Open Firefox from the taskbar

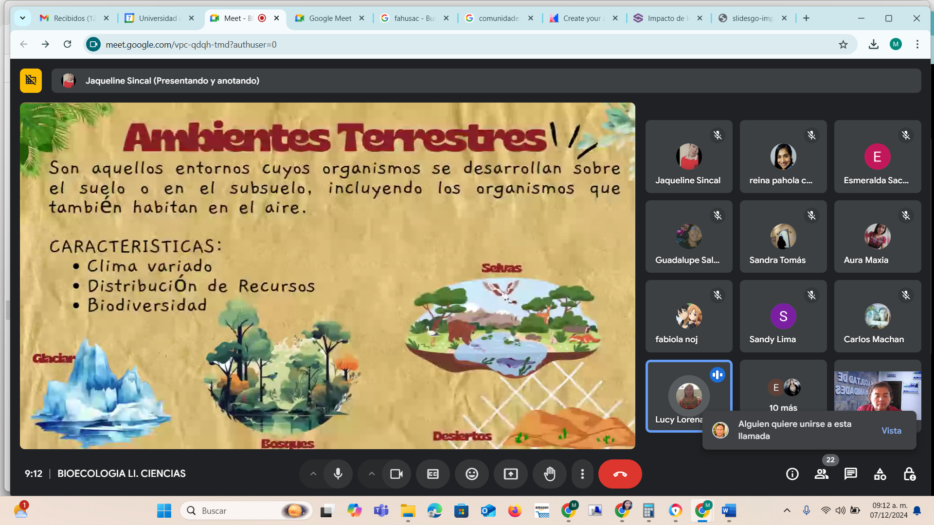[515, 510]
